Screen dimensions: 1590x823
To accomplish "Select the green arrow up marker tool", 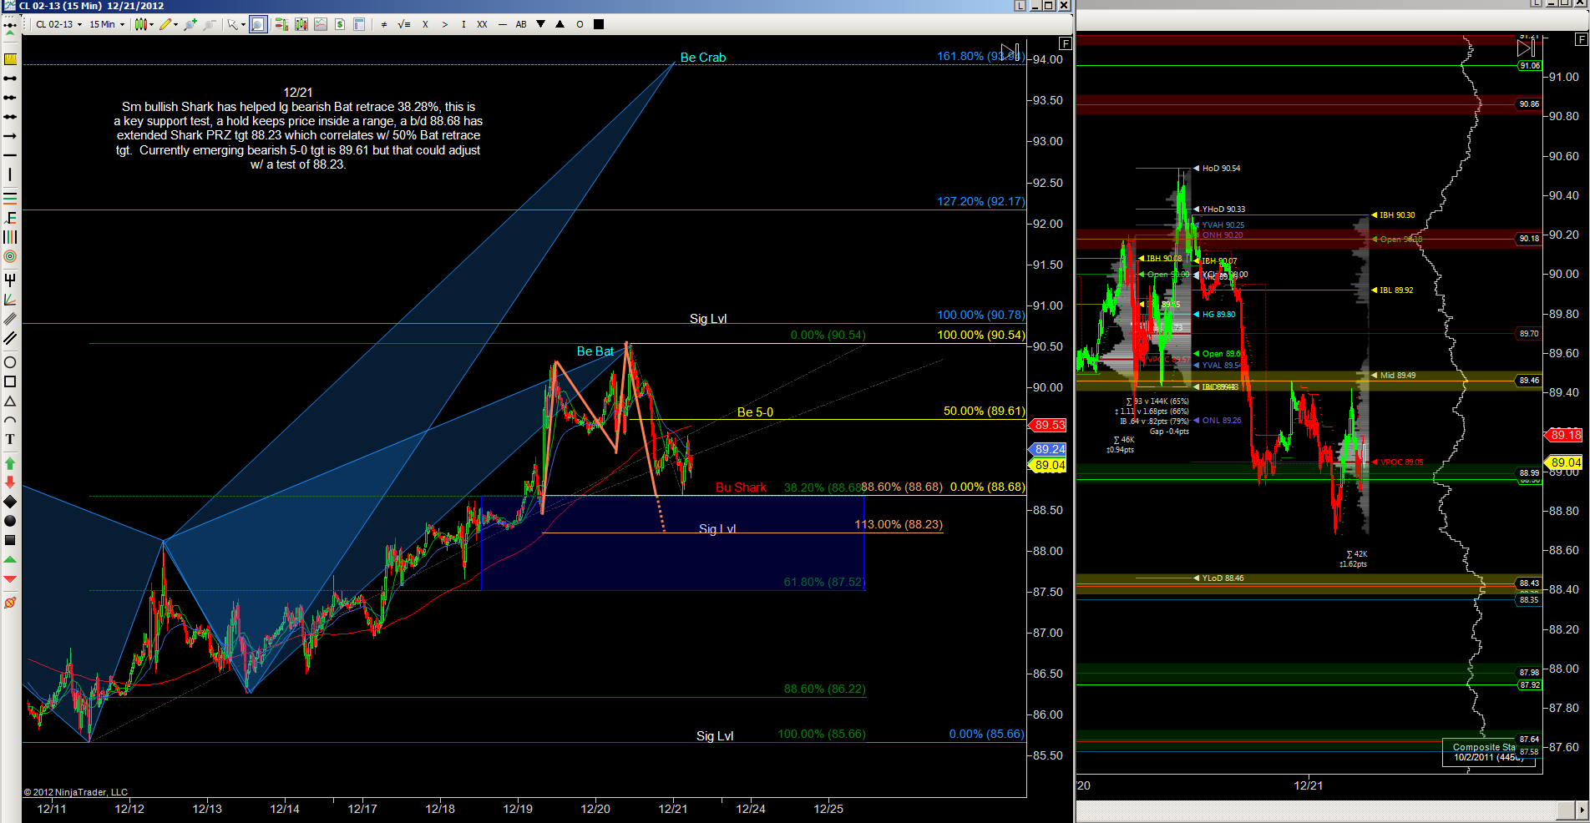I will point(10,462).
